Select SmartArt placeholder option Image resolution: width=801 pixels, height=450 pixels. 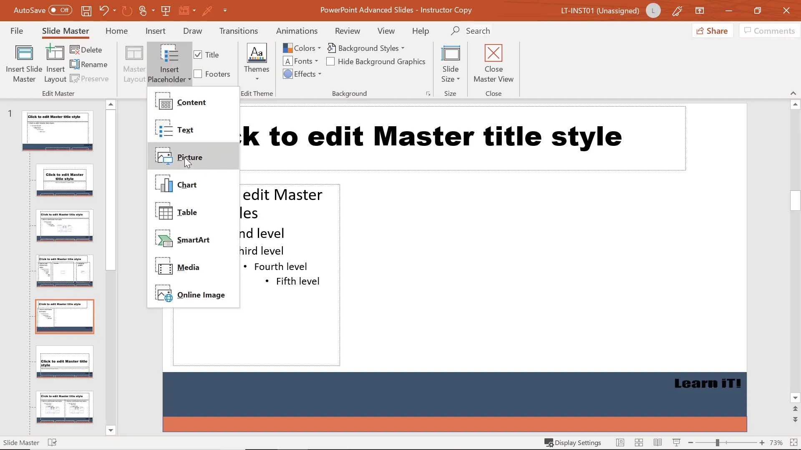coord(193,240)
